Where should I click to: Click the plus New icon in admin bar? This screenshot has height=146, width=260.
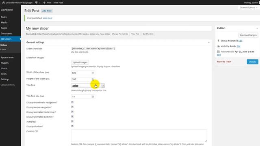pos(44,3)
